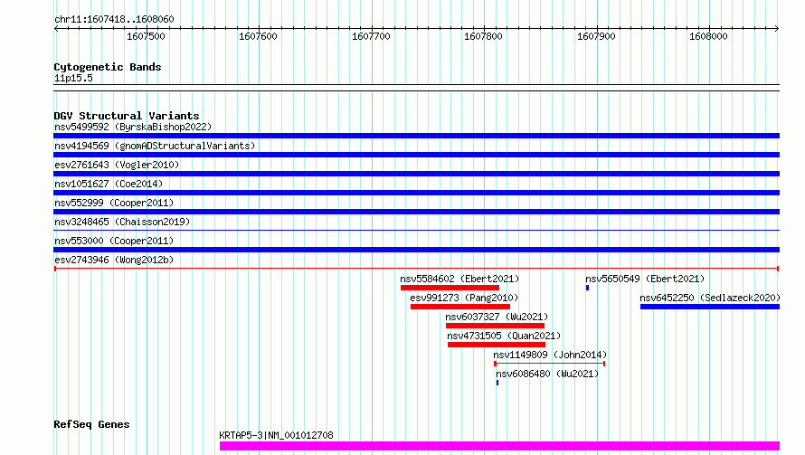Click the blue bar under nsv6452250
805x455 pixels.
click(710, 307)
